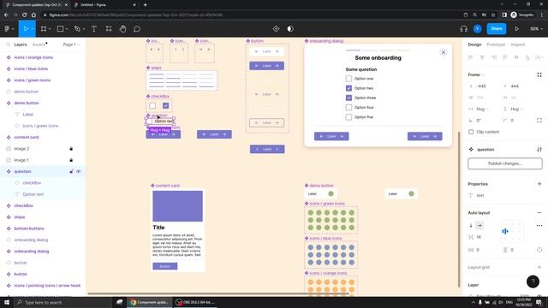This screenshot has height=308, width=548.
Task: Switch to the Inspect tab
Action: (518, 44)
